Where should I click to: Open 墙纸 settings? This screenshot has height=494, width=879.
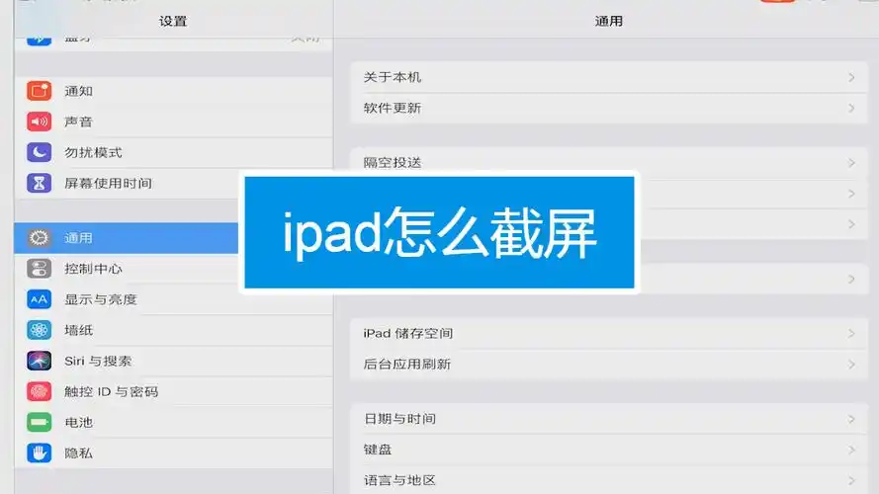tap(174, 330)
